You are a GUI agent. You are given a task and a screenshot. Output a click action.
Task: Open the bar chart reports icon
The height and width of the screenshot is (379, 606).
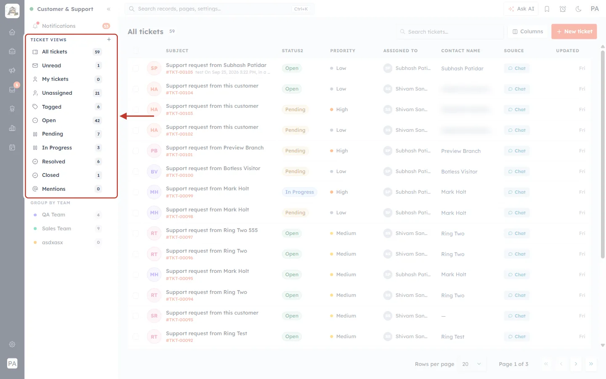[x=12, y=128]
